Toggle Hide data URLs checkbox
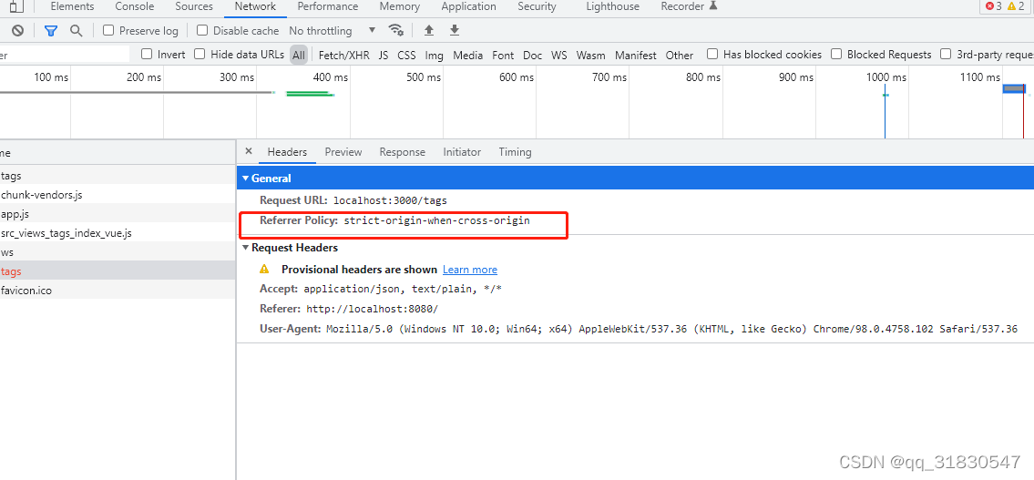This screenshot has height=480, width=1034. 200,54
